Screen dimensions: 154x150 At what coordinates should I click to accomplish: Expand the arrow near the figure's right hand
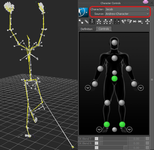coord(88,88)
